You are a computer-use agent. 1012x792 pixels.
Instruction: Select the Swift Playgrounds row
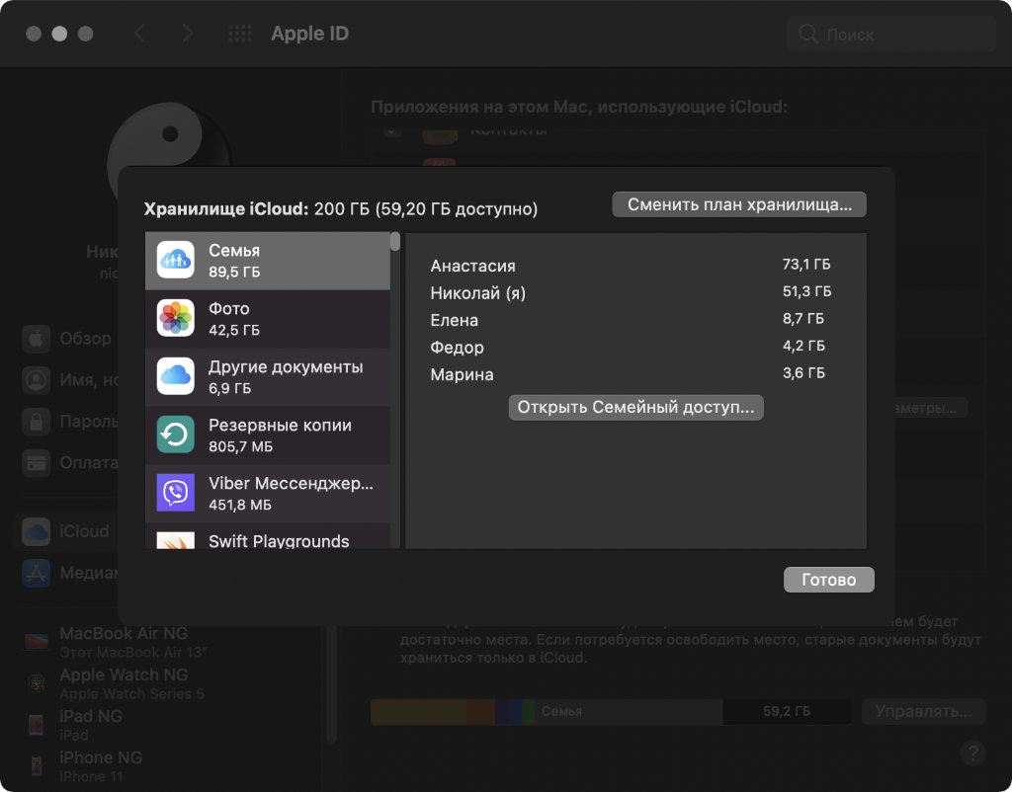267,536
